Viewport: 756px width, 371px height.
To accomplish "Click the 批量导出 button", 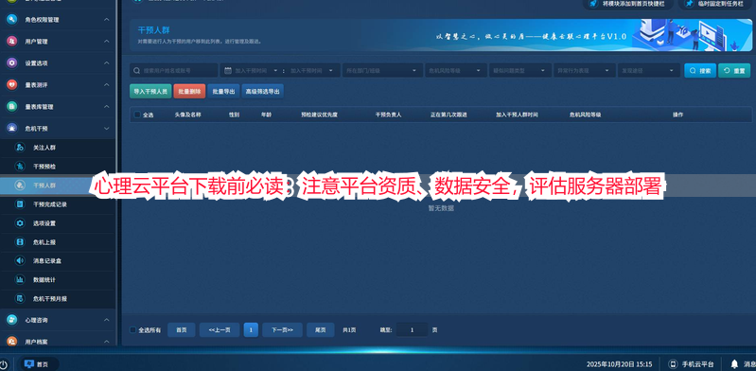I will 223,91.
